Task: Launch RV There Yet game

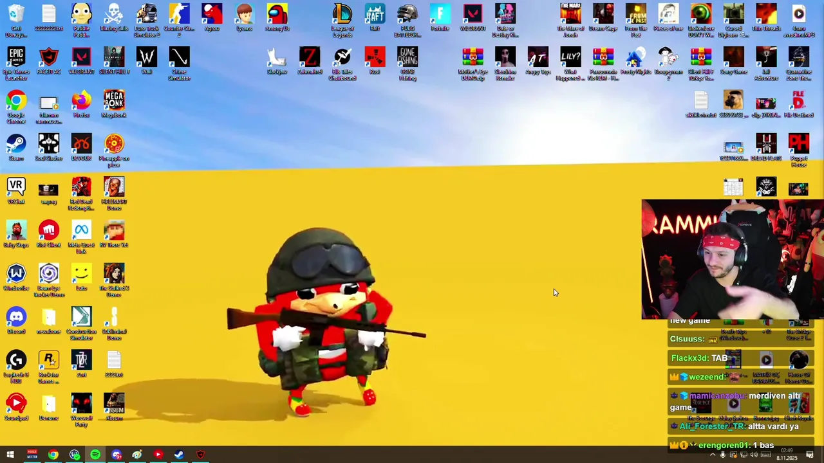Action: [x=114, y=234]
